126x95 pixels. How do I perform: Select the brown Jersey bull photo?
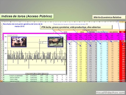[55, 42]
